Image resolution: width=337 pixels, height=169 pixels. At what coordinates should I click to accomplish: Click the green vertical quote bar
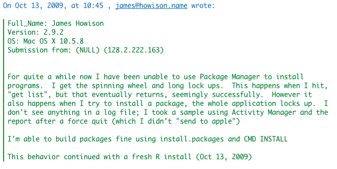(x=4, y=90)
